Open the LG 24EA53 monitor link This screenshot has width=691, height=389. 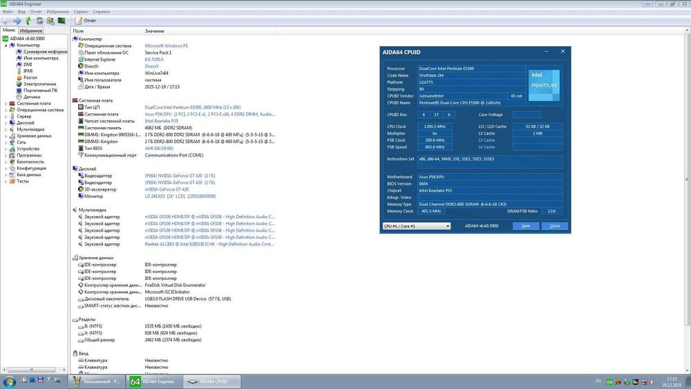point(180,196)
